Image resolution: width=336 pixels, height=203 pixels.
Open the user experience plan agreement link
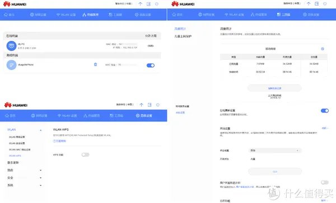[x=245, y=187]
